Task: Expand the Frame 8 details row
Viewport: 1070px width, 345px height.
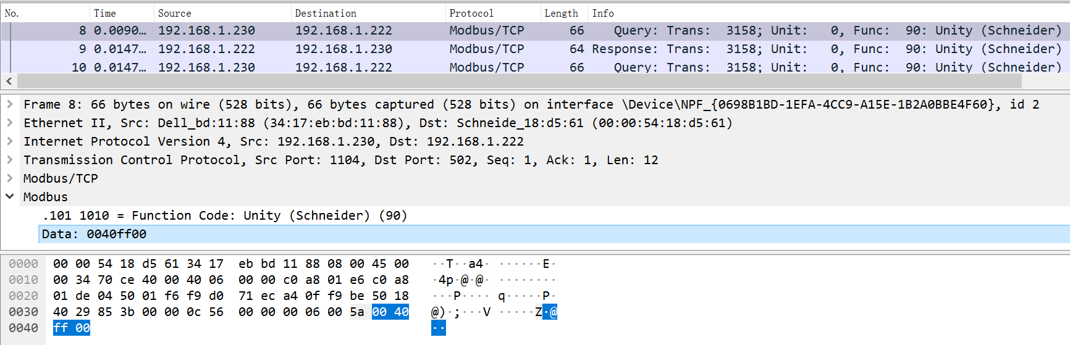Action: [x=10, y=104]
